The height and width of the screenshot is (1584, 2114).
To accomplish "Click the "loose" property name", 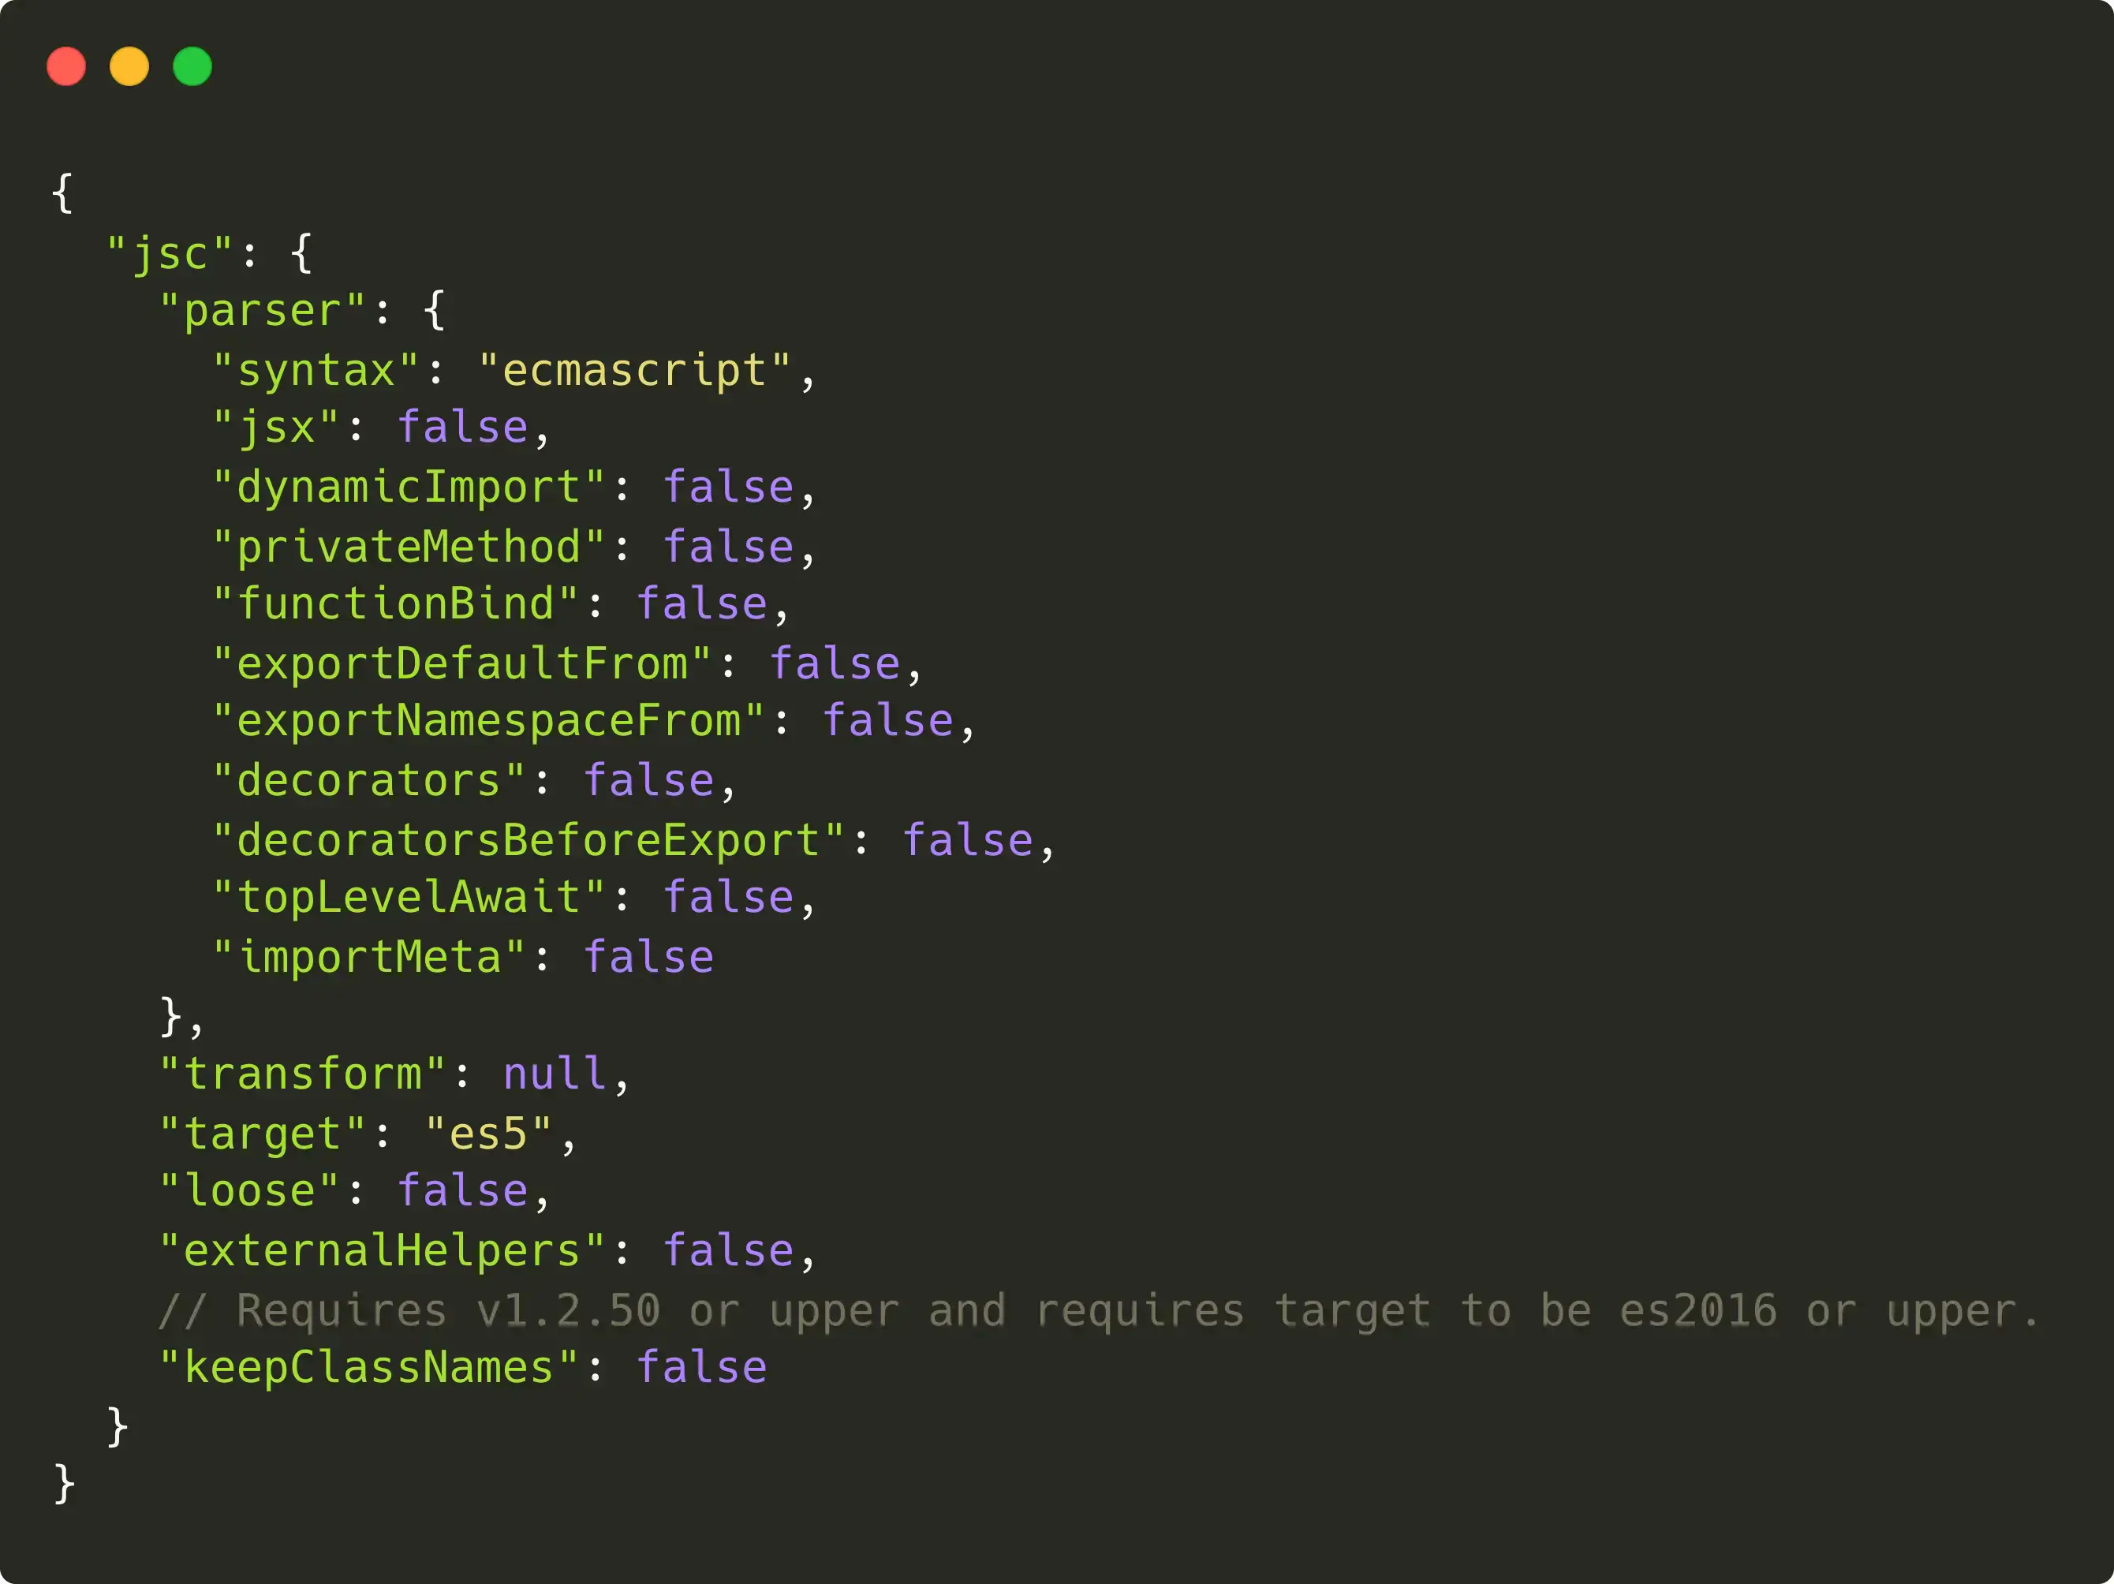I will (x=248, y=1191).
